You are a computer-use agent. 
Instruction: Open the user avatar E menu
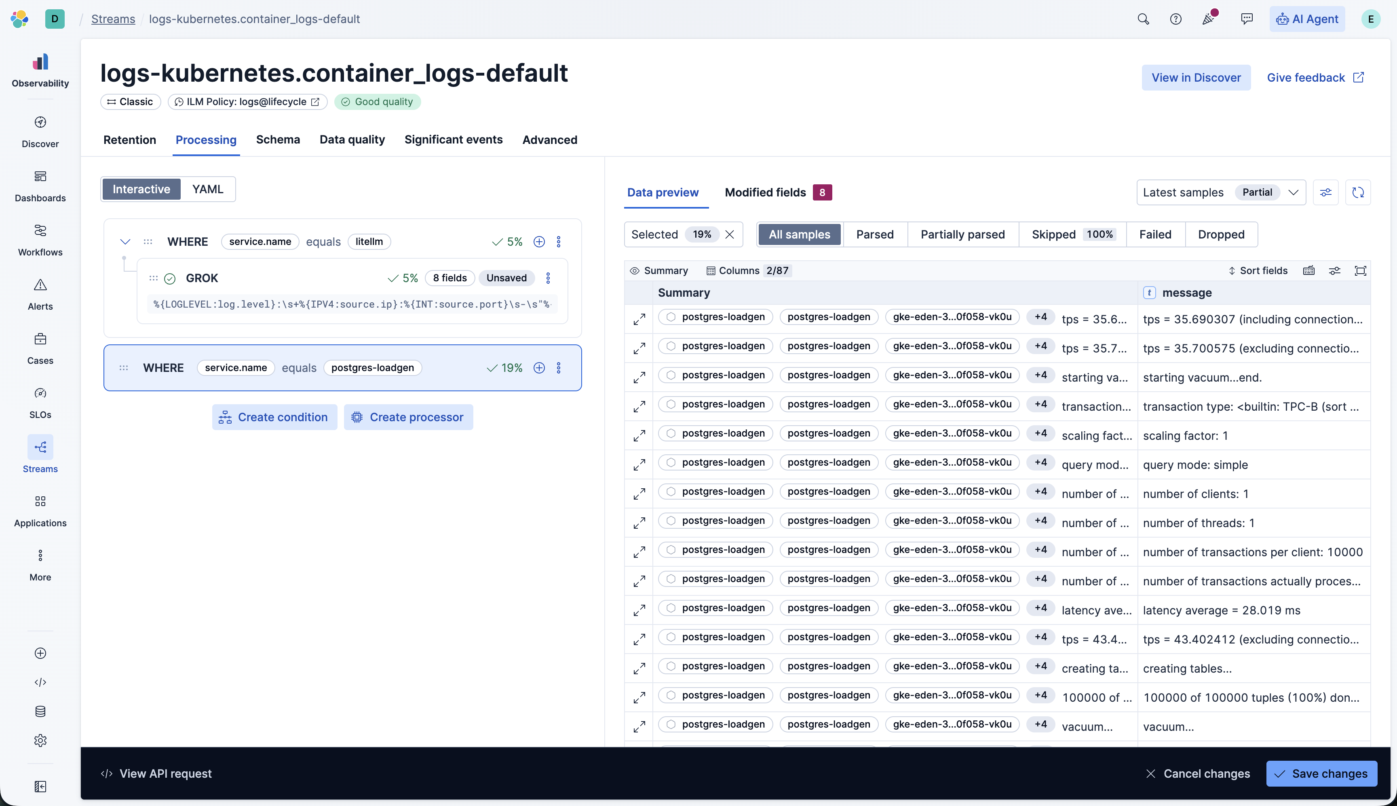click(1370, 19)
